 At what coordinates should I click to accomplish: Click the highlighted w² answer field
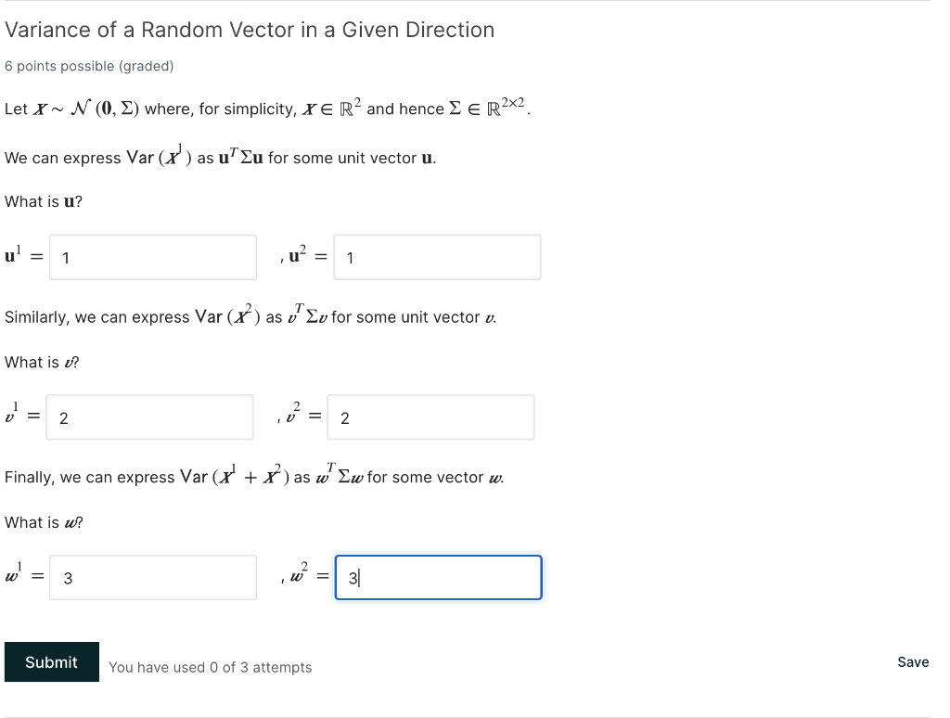click(x=437, y=577)
